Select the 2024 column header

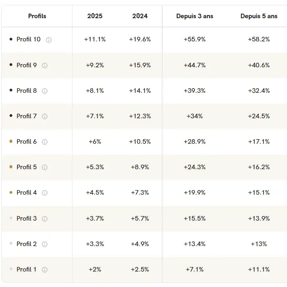pyautogui.click(x=140, y=16)
